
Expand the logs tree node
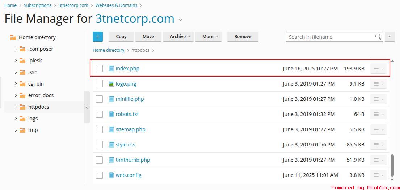pyautogui.click(x=16, y=119)
